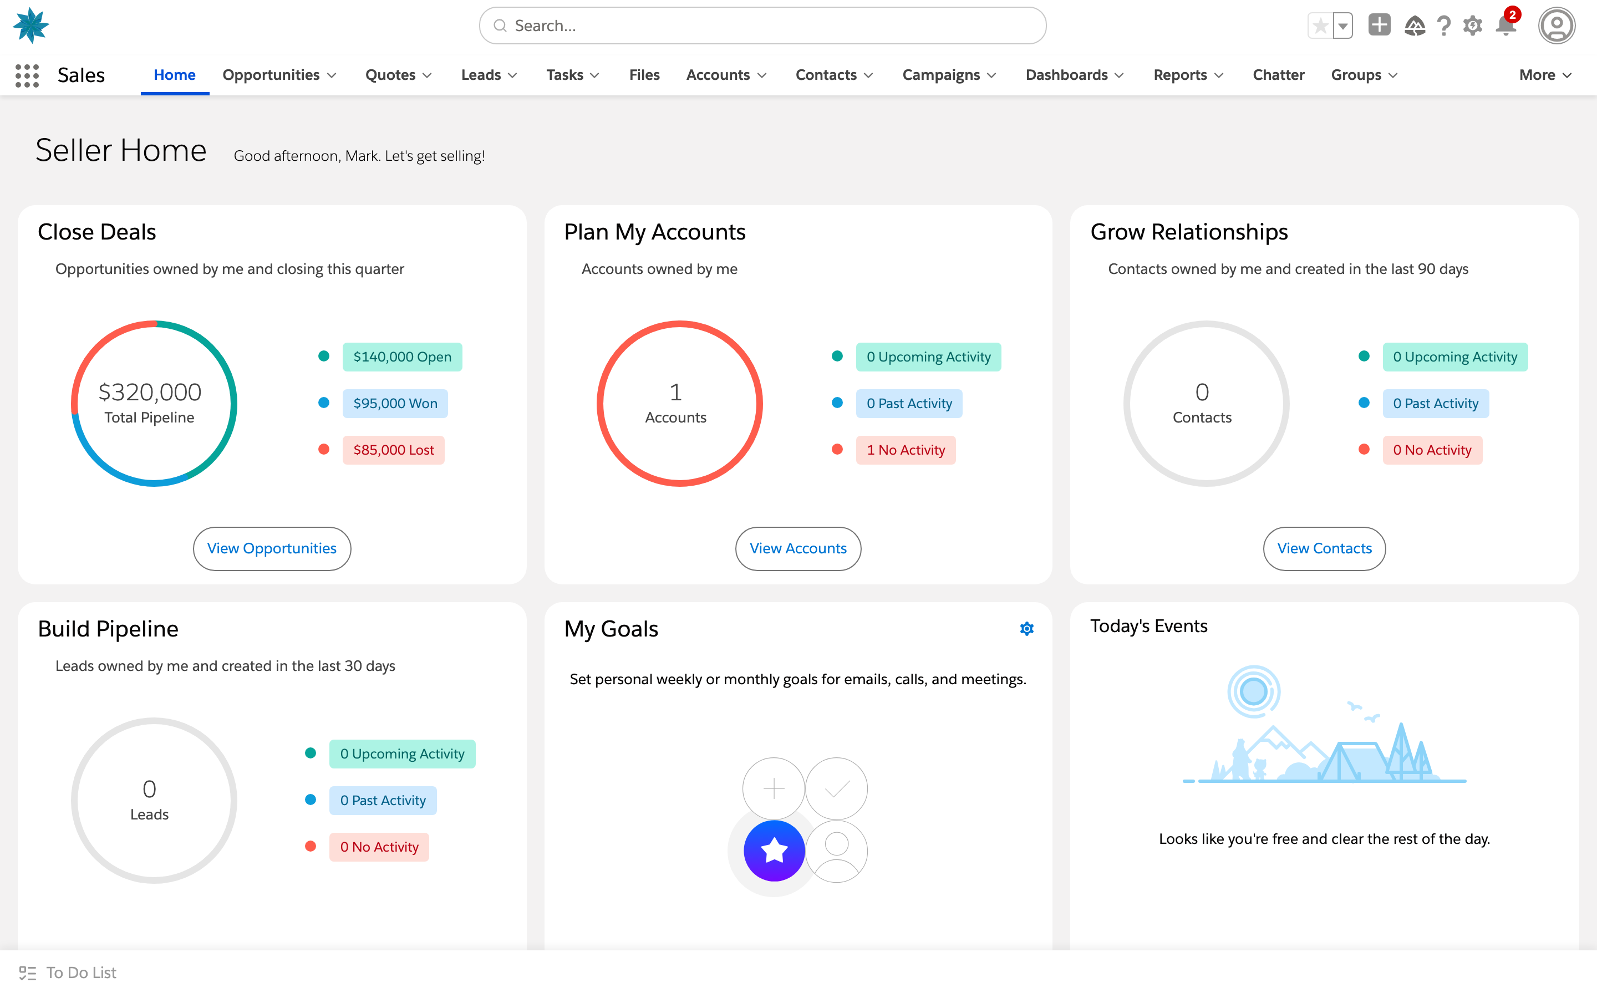Expand the Groups tab menu chevron

click(x=1393, y=75)
